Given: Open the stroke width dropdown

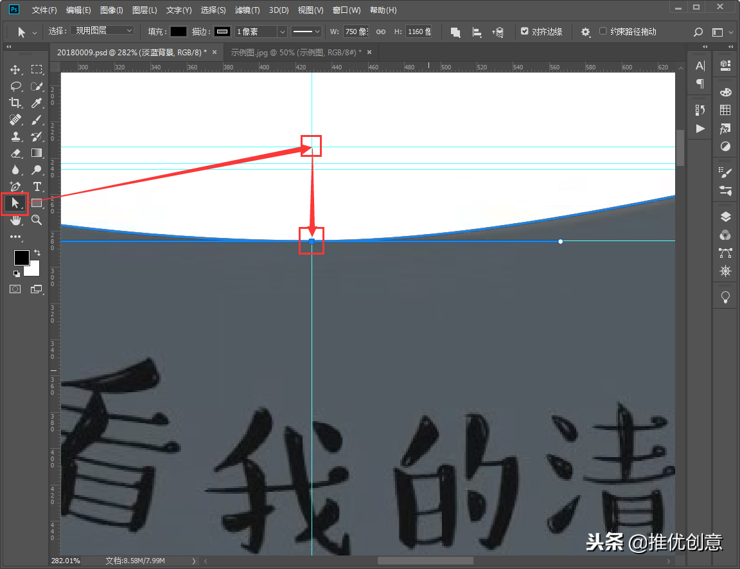Looking at the screenshot, I should pyautogui.click(x=282, y=32).
